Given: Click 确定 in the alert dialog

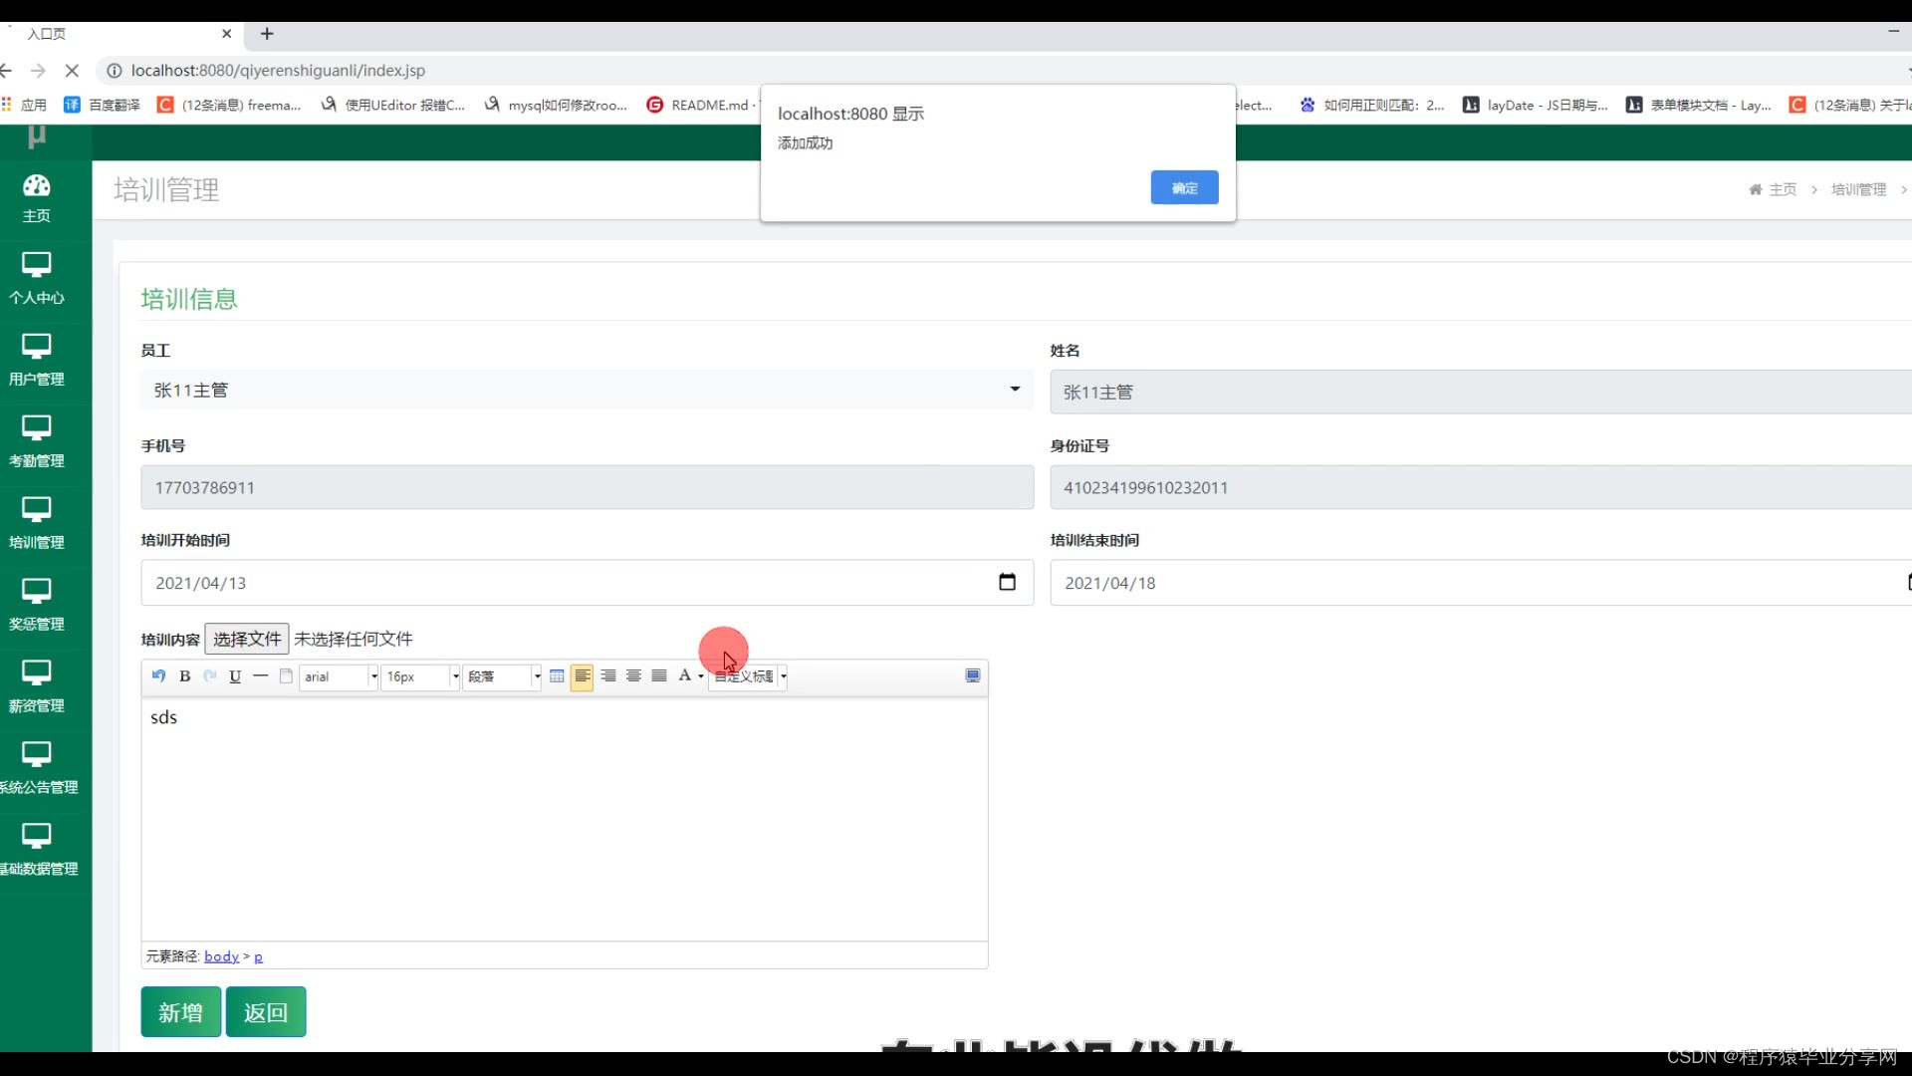Looking at the screenshot, I should [x=1184, y=188].
